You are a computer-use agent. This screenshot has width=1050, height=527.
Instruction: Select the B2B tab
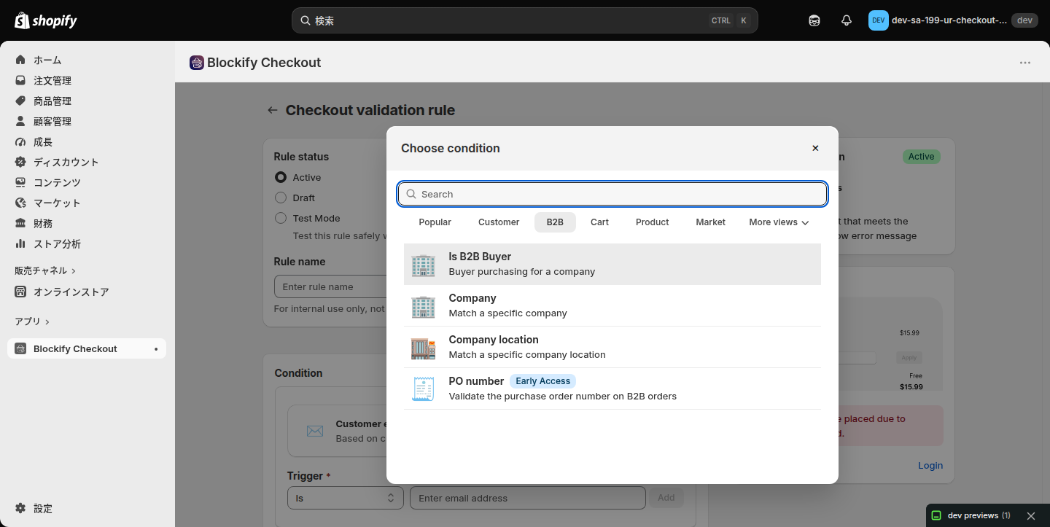(x=555, y=222)
